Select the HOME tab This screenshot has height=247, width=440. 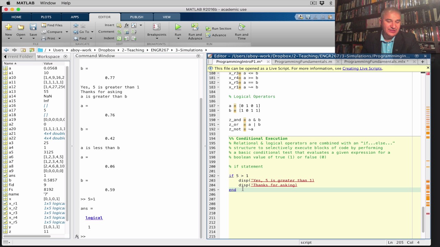coord(16,17)
